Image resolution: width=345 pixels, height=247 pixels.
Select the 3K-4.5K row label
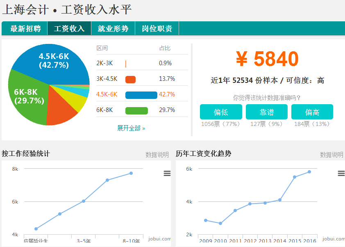point(107,79)
